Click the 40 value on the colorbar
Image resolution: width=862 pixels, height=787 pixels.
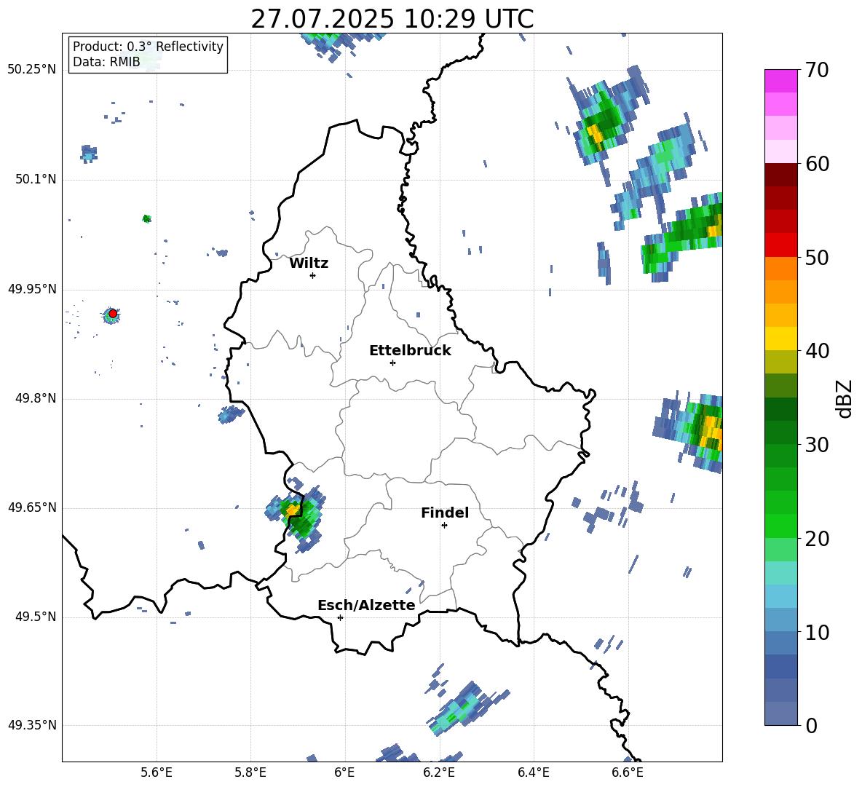(817, 351)
